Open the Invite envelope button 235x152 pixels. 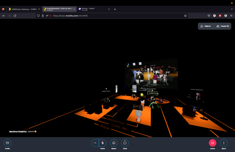7,143
